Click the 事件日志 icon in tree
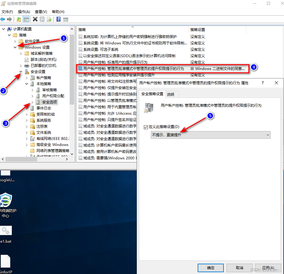 click(x=32, y=108)
